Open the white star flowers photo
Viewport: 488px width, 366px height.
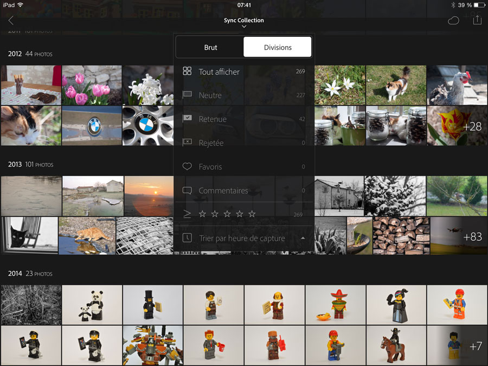340,85
